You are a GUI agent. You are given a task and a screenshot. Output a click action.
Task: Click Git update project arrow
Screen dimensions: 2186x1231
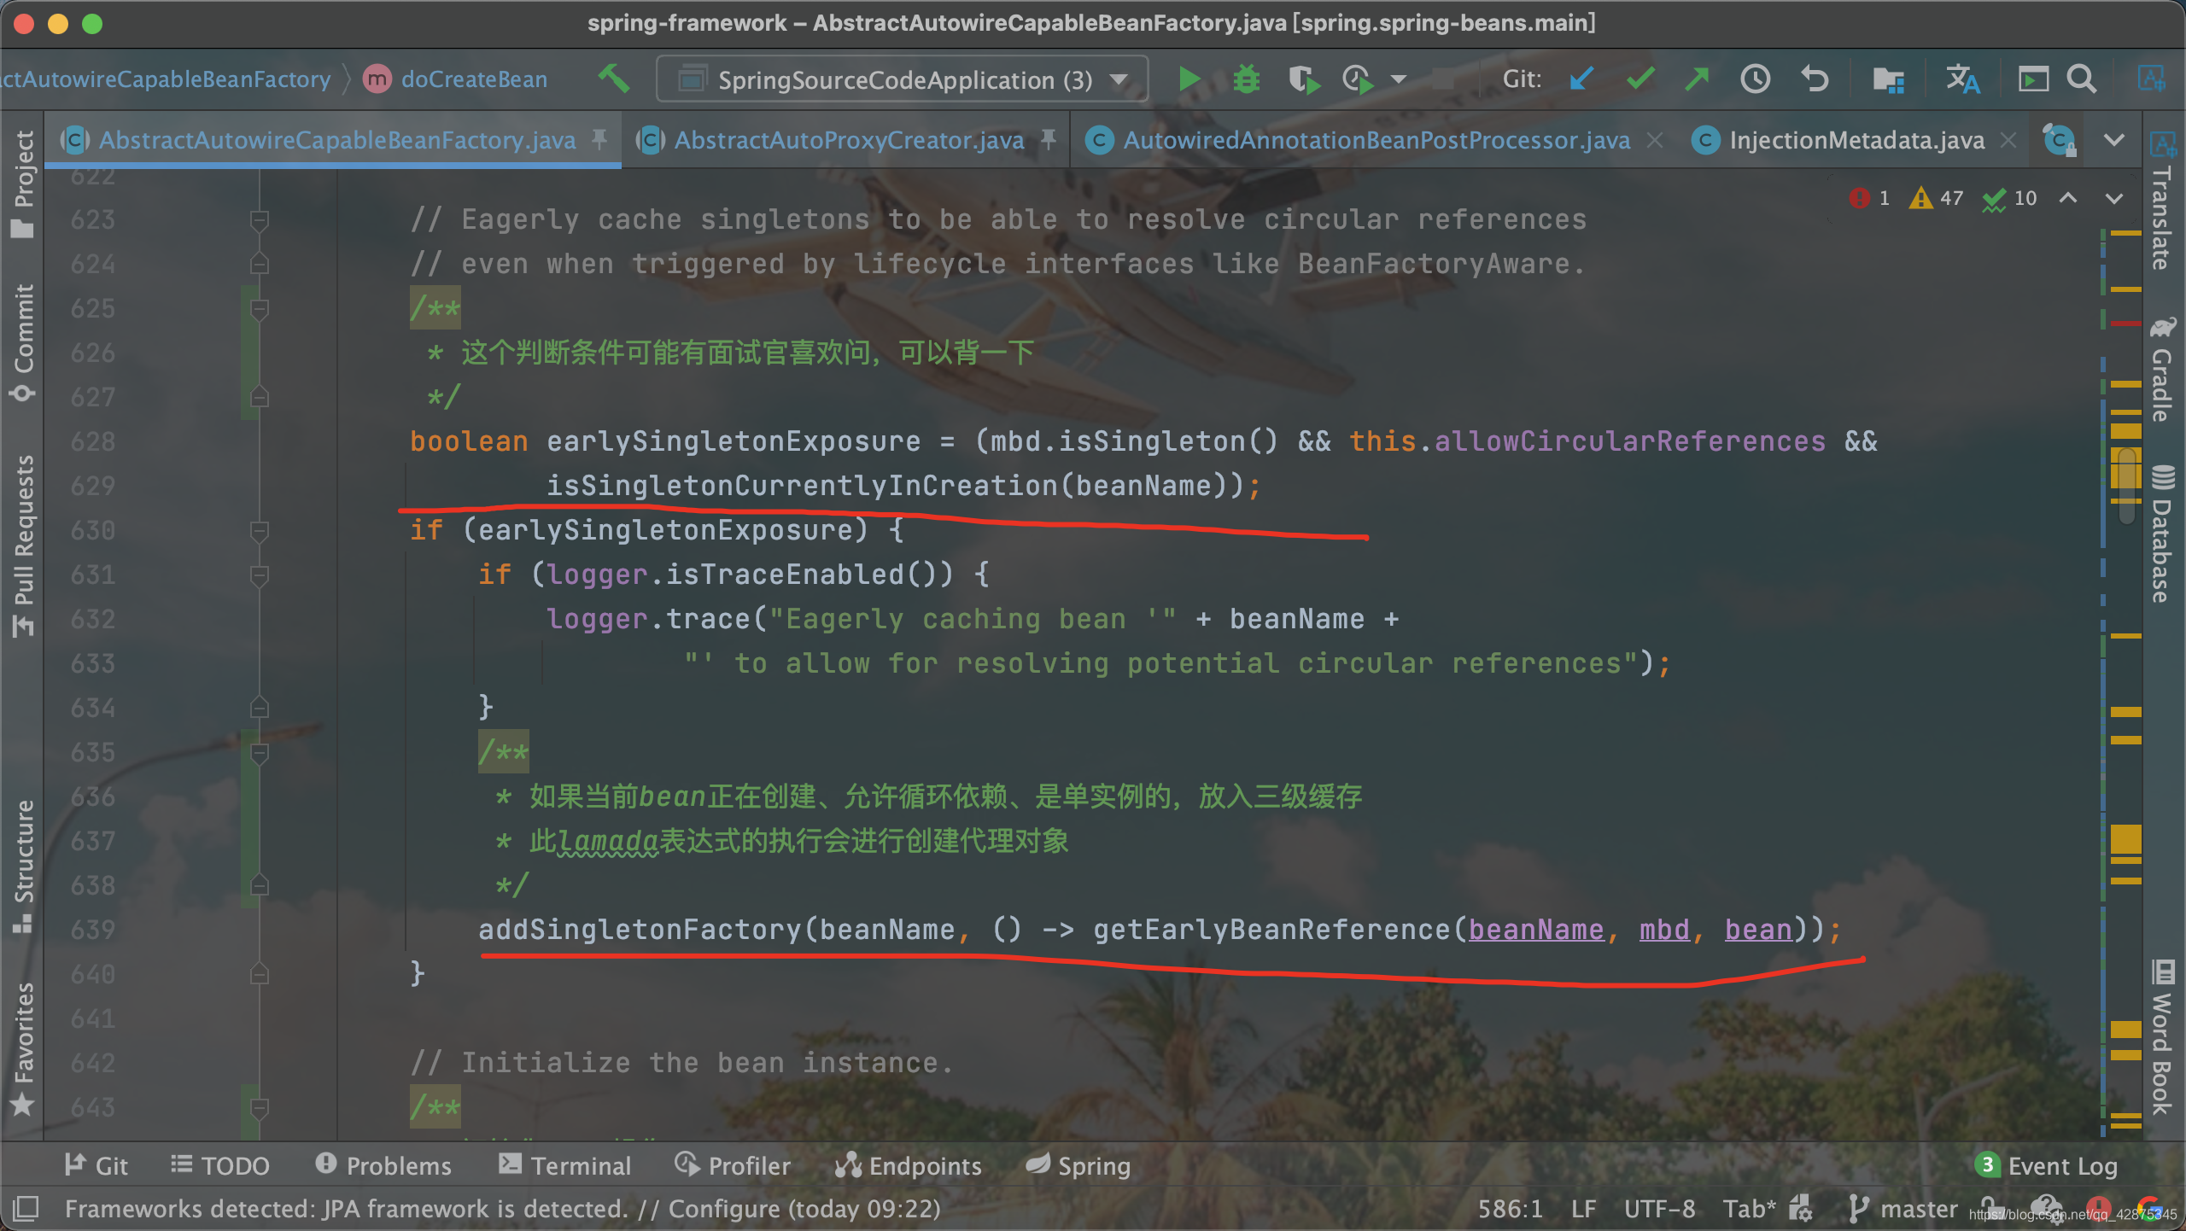point(1581,79)
